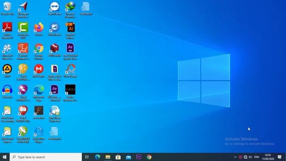Launch the Cartoon Animator shortcut
The width and height of the screenshot is (286, 161).
coord(23,51)
